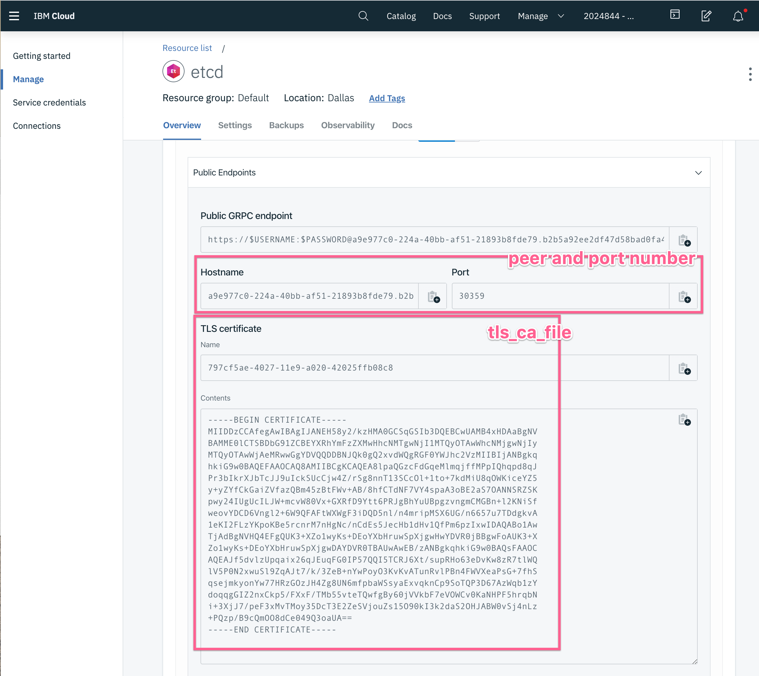Copy the certificate Contents
759x676 pixels.
[685, 420]
